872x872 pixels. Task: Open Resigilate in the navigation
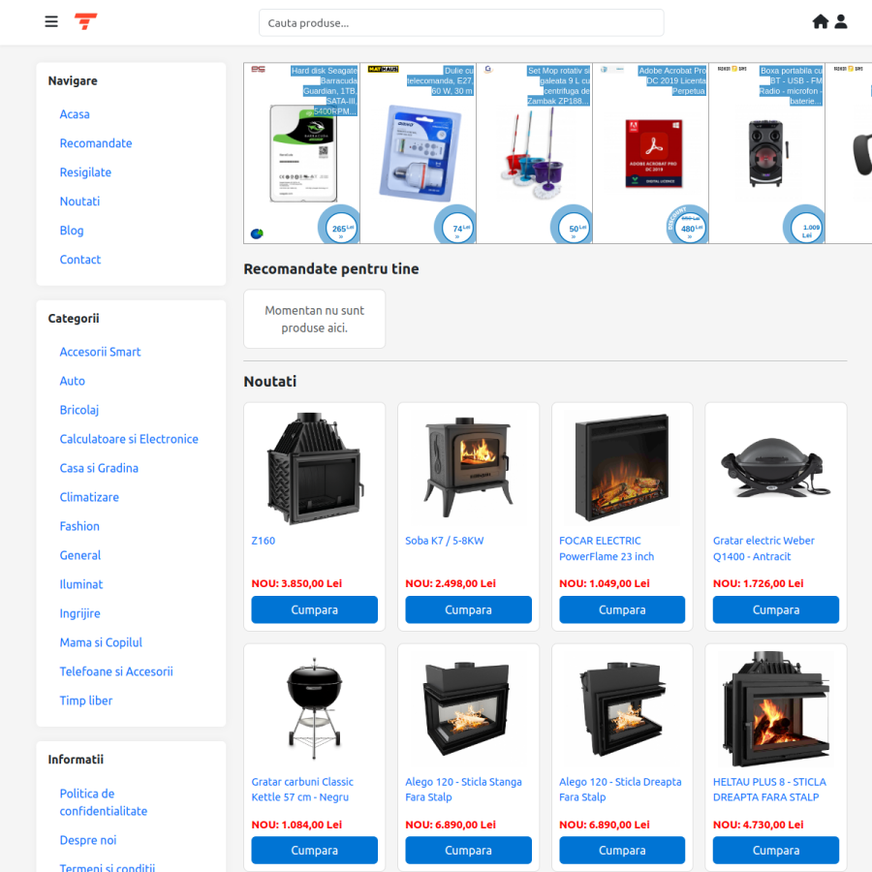(x=85, y=172)
